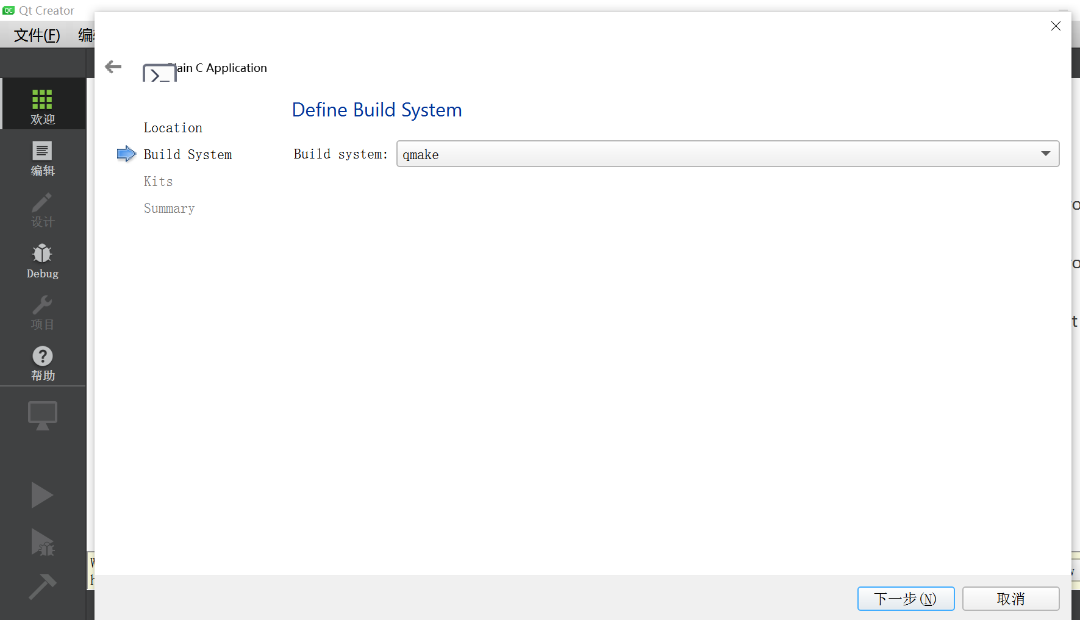The image size is (1080, 620).
Task: Click the green Run play icon
Action: coord(42,495)
